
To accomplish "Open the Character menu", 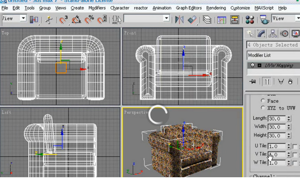I will click(x=120, y=8).
